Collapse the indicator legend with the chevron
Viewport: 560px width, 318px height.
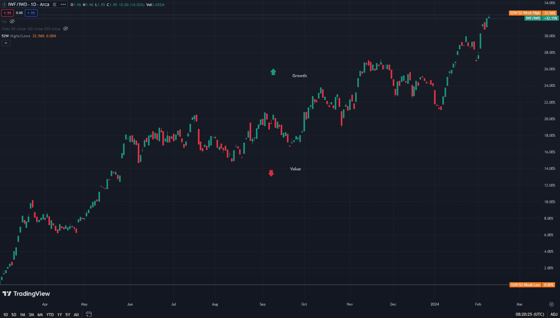tap(6, 43)
